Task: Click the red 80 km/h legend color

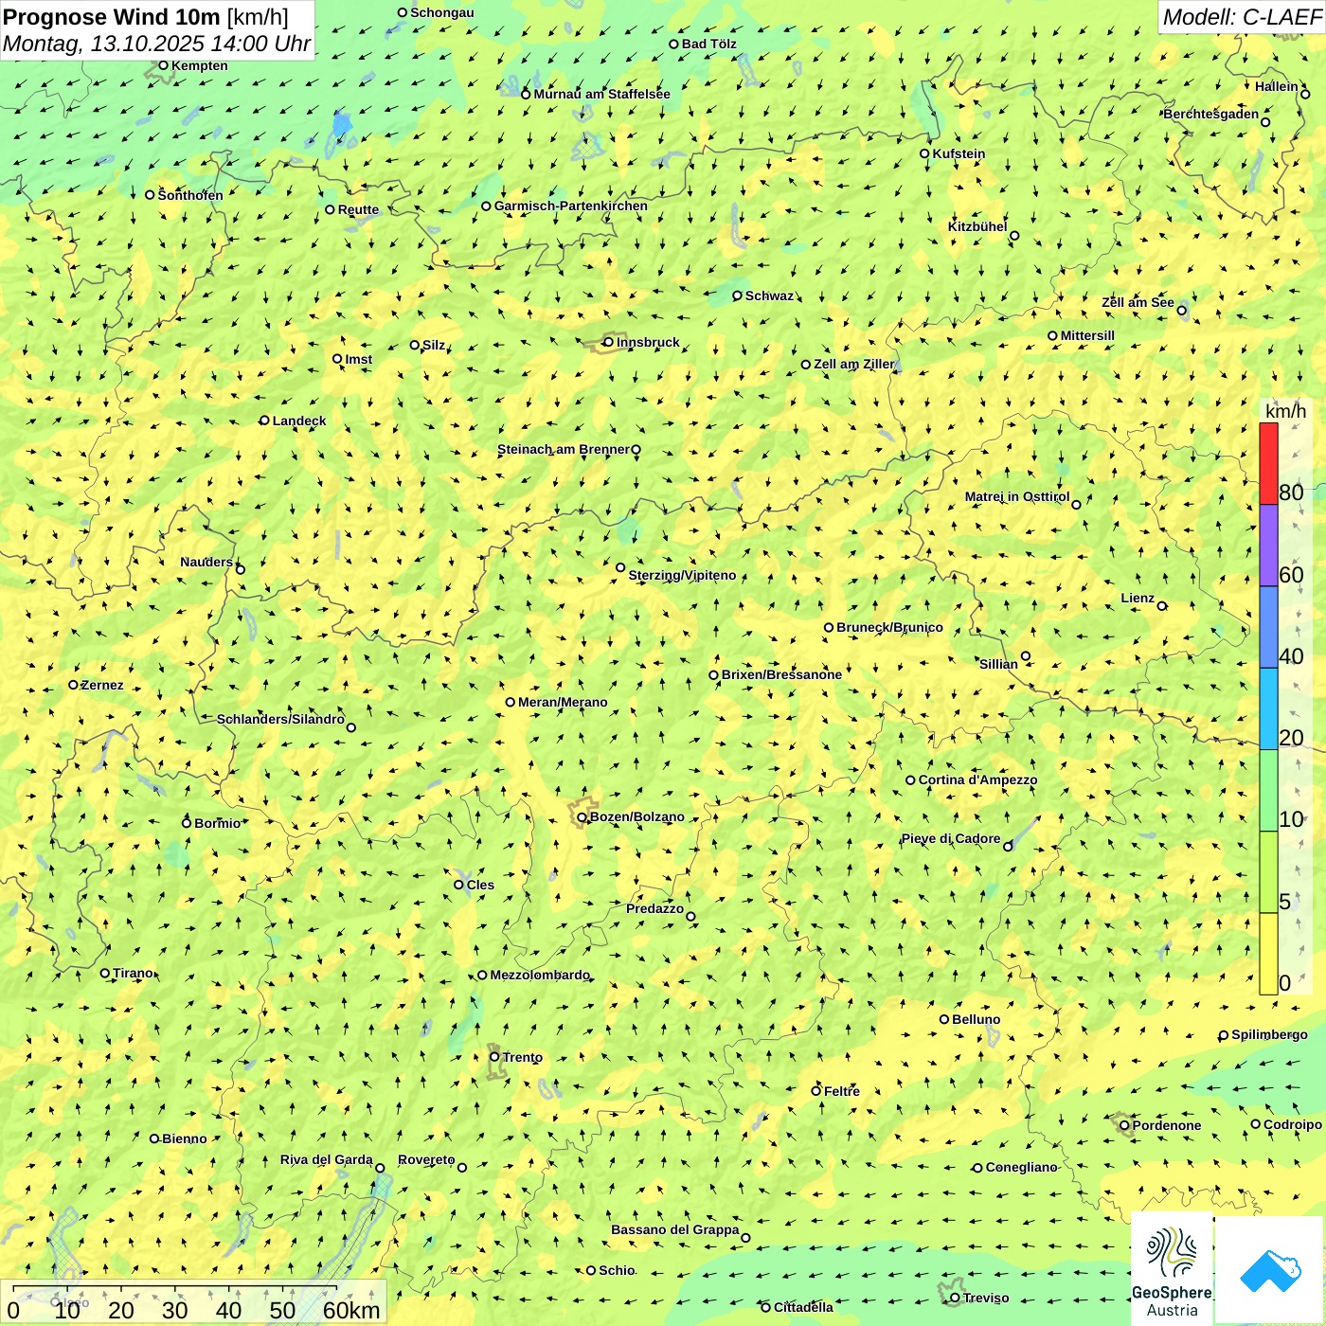Action: click(1268, 463)
